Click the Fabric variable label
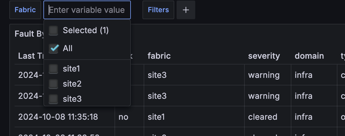Viewport: 345px width, 136px height. click(25, 10)
